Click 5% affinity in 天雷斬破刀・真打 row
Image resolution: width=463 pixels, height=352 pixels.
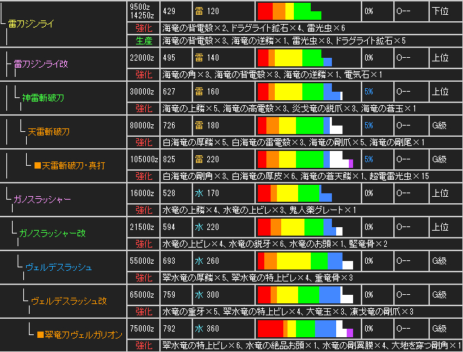click(x=369, y=159)
